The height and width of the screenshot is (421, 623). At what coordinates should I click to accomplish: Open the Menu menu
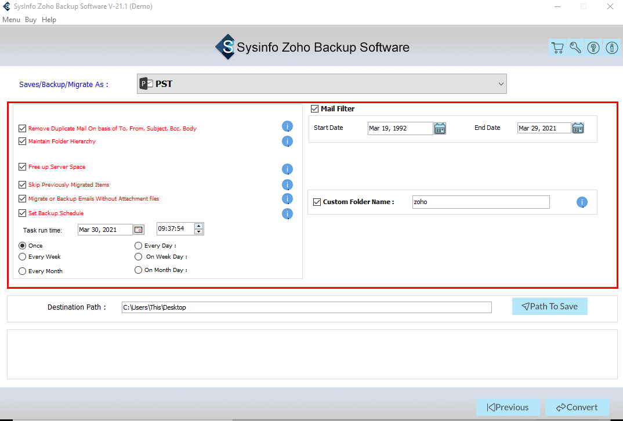coord(11,20)
